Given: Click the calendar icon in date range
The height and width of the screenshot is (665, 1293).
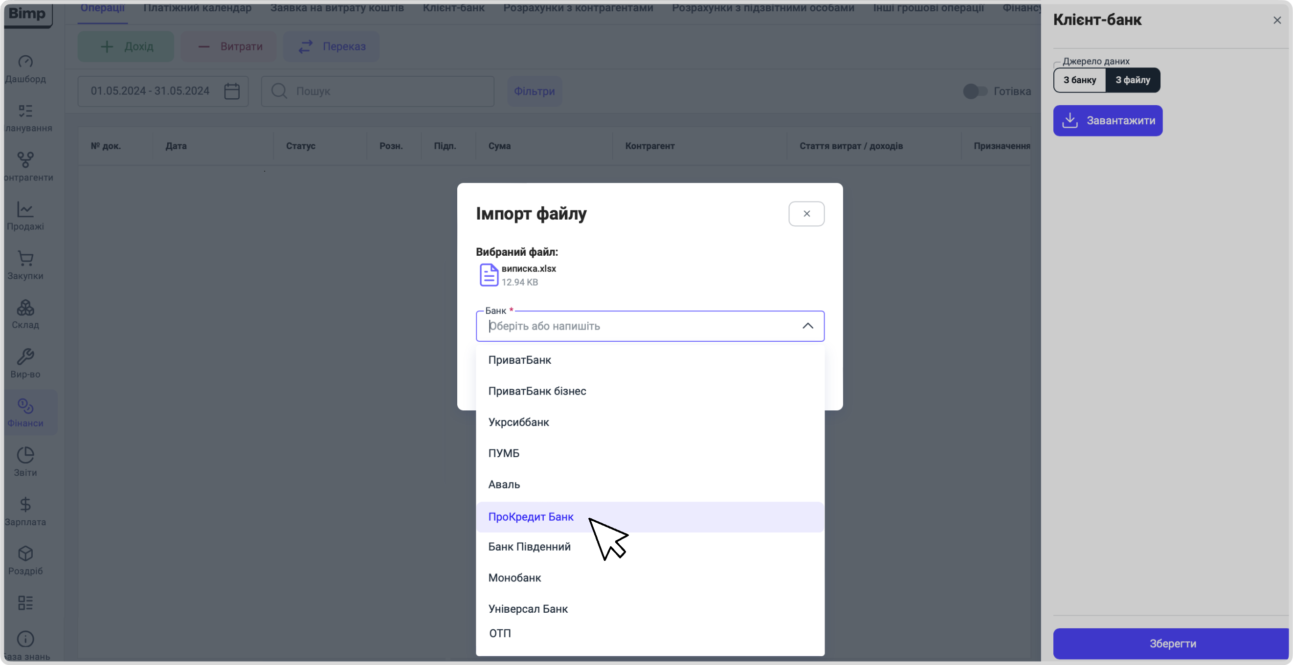Looking at the screenshot, I should (x=231, y=91).
